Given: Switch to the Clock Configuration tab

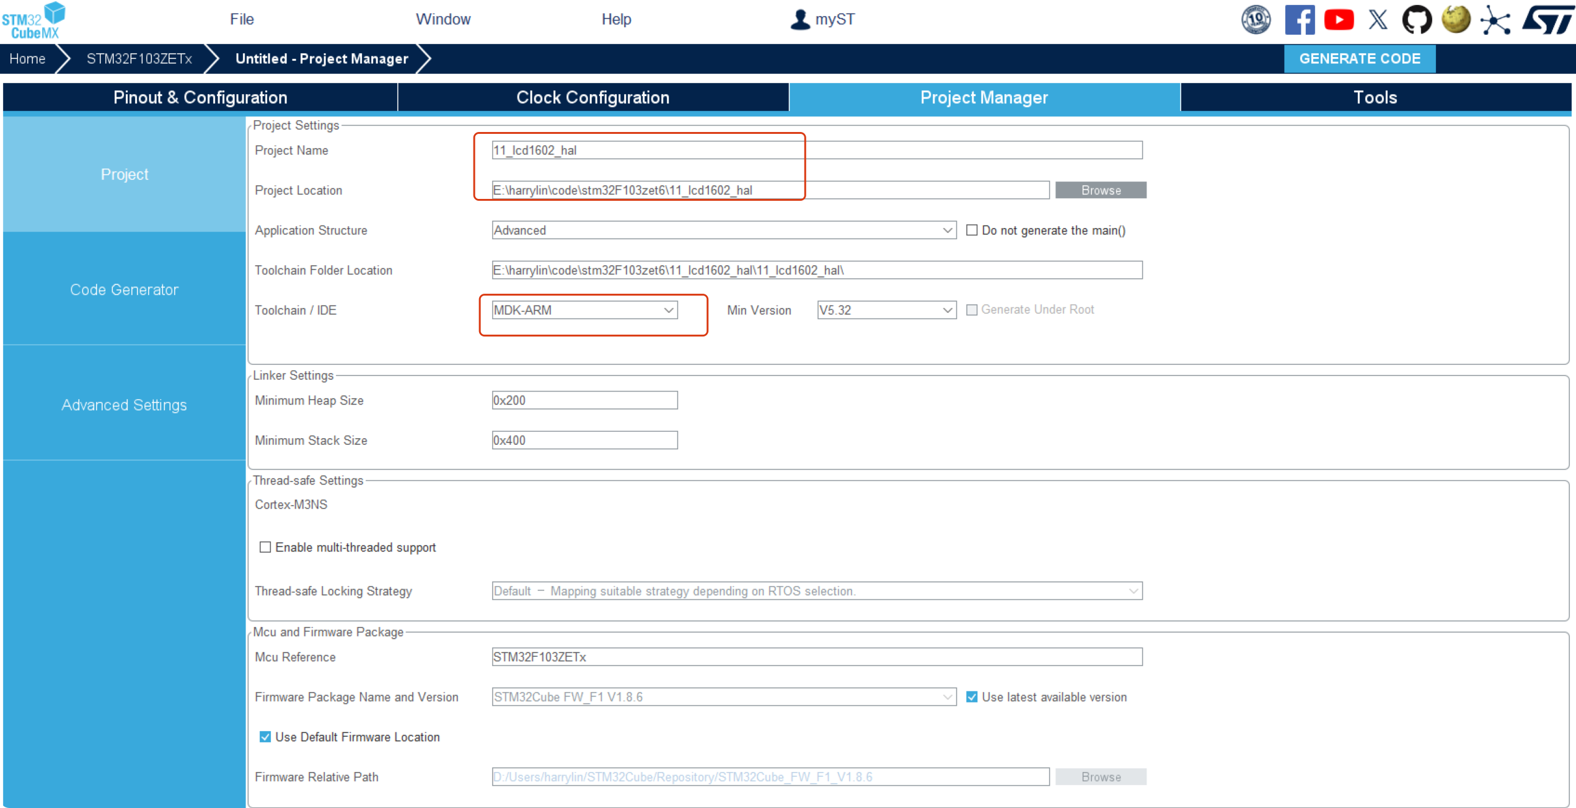Looking at the screenshot, I should (592, 97).
